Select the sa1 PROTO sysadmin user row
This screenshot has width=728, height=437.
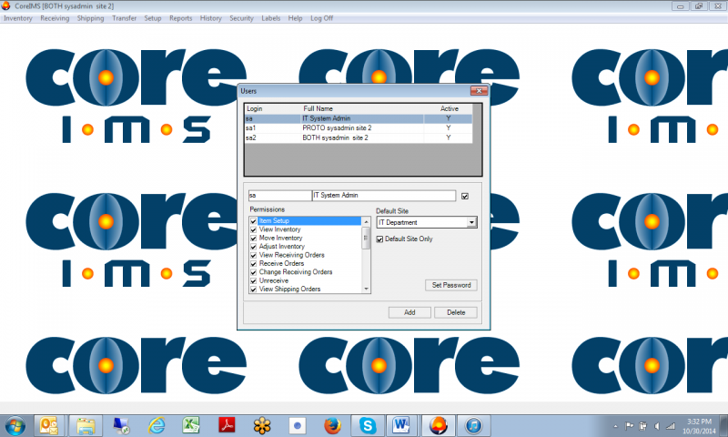[359, 127]
